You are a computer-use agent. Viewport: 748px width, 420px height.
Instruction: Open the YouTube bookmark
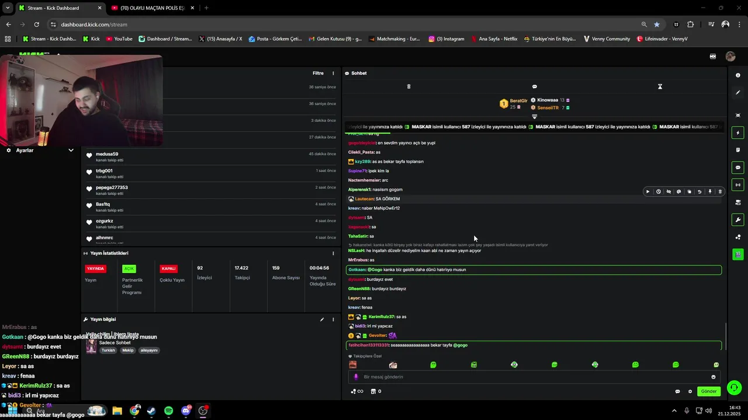[119, 39]
